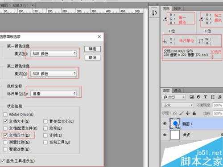Uncheck 文档大小(S) checkbox
The height and width of the screenshot is (167, 223).
tap(5, 121)
